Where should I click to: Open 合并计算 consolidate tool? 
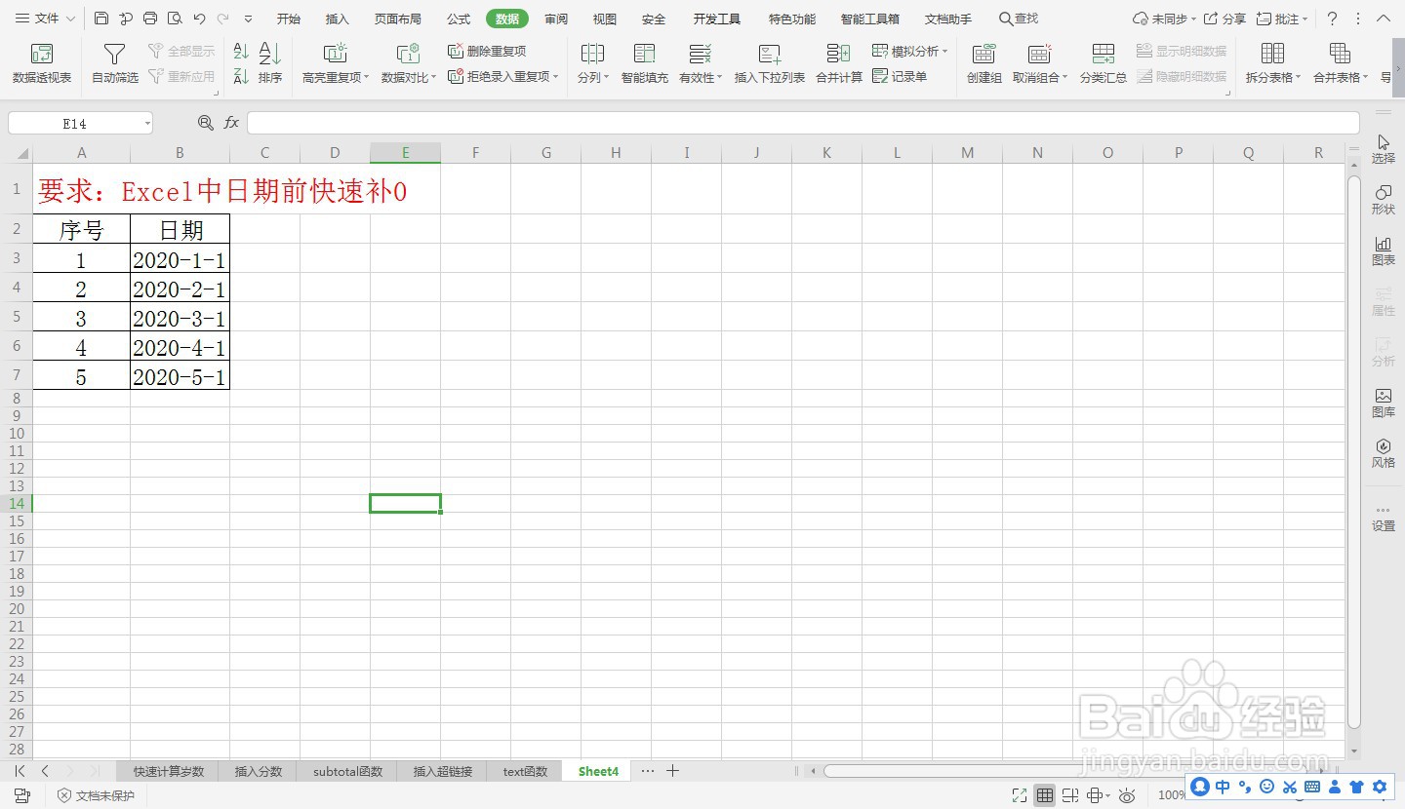click(839, 63)
